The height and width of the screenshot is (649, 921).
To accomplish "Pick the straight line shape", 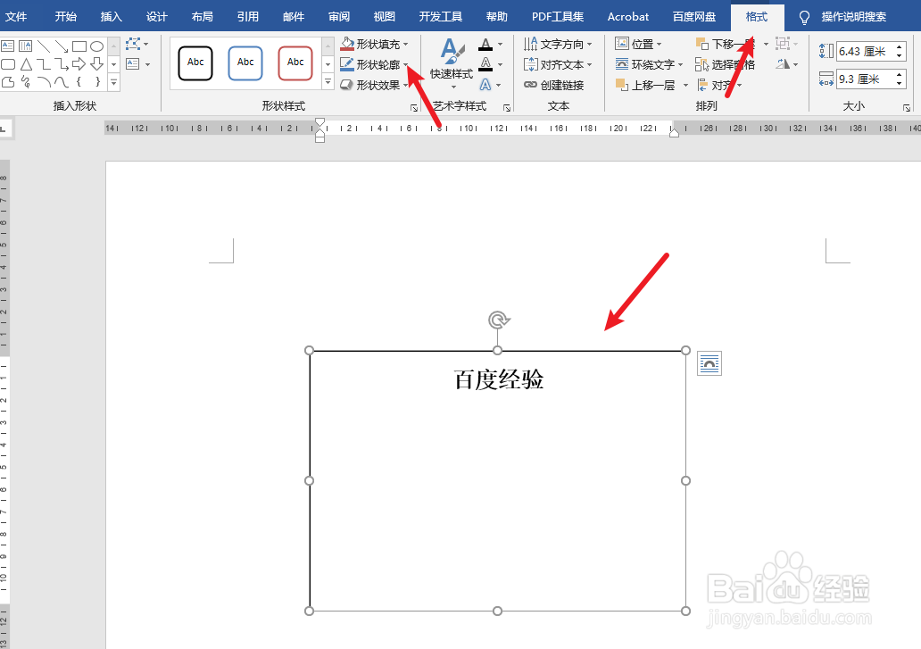I will [x=44, y=46].
